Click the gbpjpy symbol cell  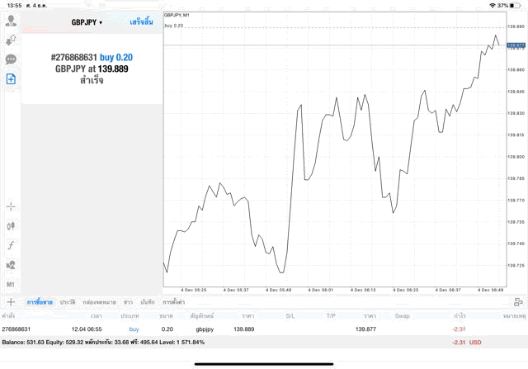(x=205, y=329)
